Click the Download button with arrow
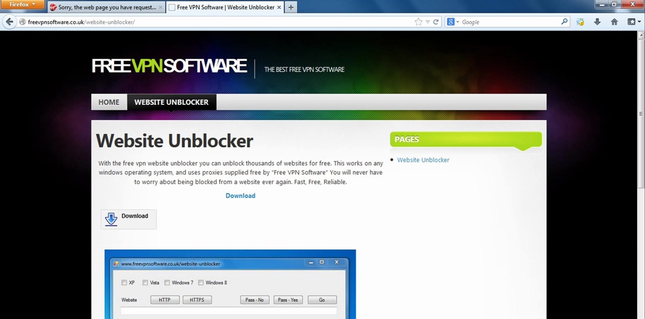 (129, 219)
